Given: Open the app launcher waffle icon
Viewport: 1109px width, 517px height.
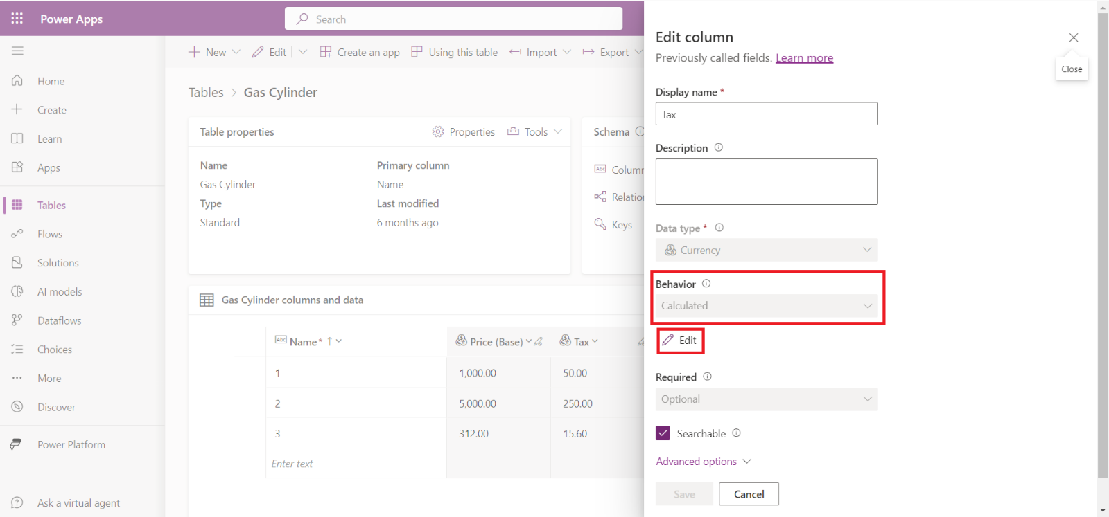Looking at the screenshot, I should (17, 19).
